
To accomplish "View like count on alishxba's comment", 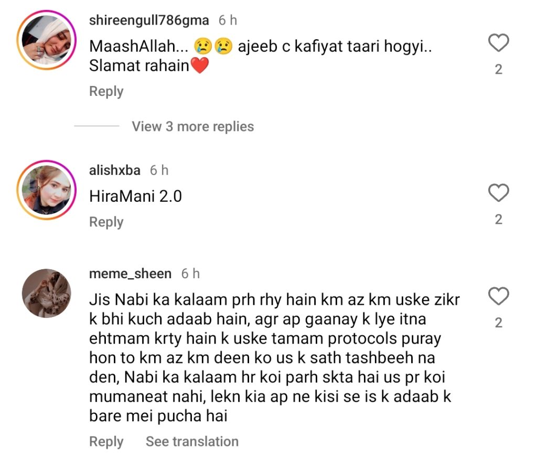I will click(498, 219).
